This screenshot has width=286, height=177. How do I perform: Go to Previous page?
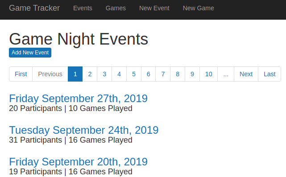50,74
